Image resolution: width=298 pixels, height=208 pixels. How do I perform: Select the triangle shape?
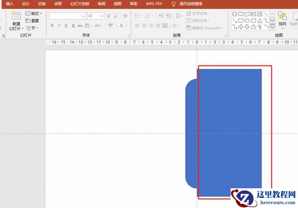coord(259,21)
